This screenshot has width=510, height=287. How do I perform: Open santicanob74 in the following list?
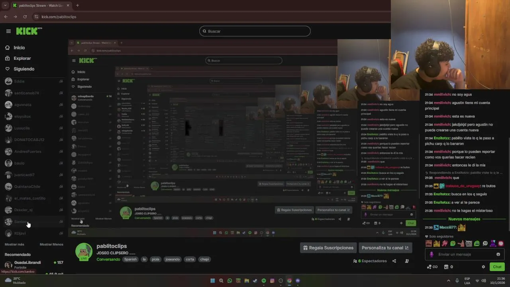pos(34,93)
